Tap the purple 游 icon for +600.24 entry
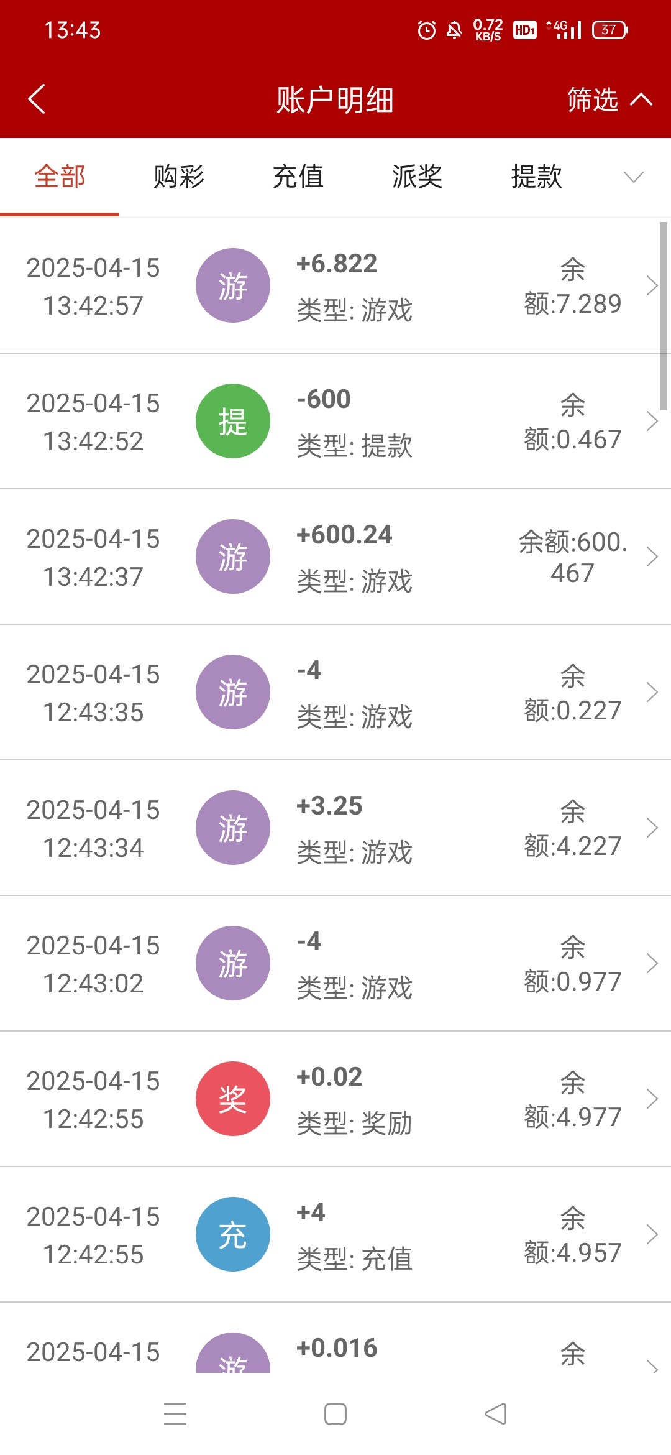The height and width of the screenshot is (1455, 671). [x=232, y=557]
